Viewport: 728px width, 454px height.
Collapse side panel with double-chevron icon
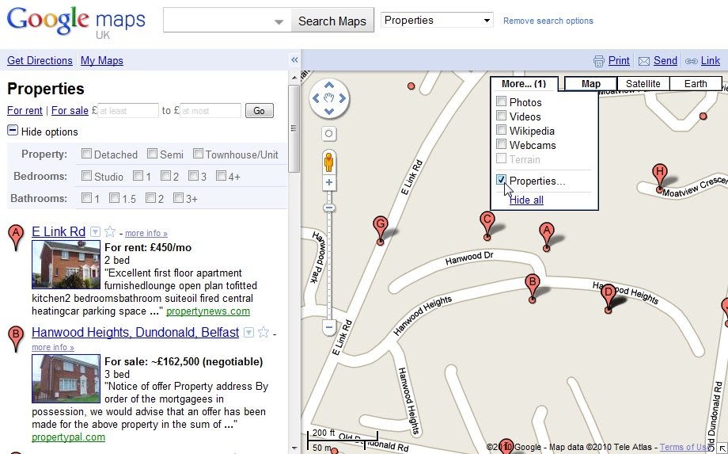(x=294, y=60)
